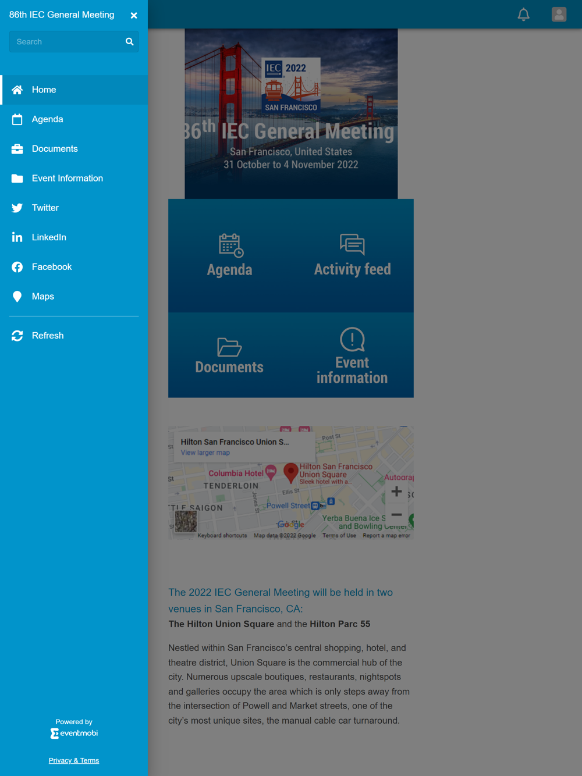This screenshot has width=582, height=776.
Task: Open the Facebook menu item
Action: coord(74,267)
